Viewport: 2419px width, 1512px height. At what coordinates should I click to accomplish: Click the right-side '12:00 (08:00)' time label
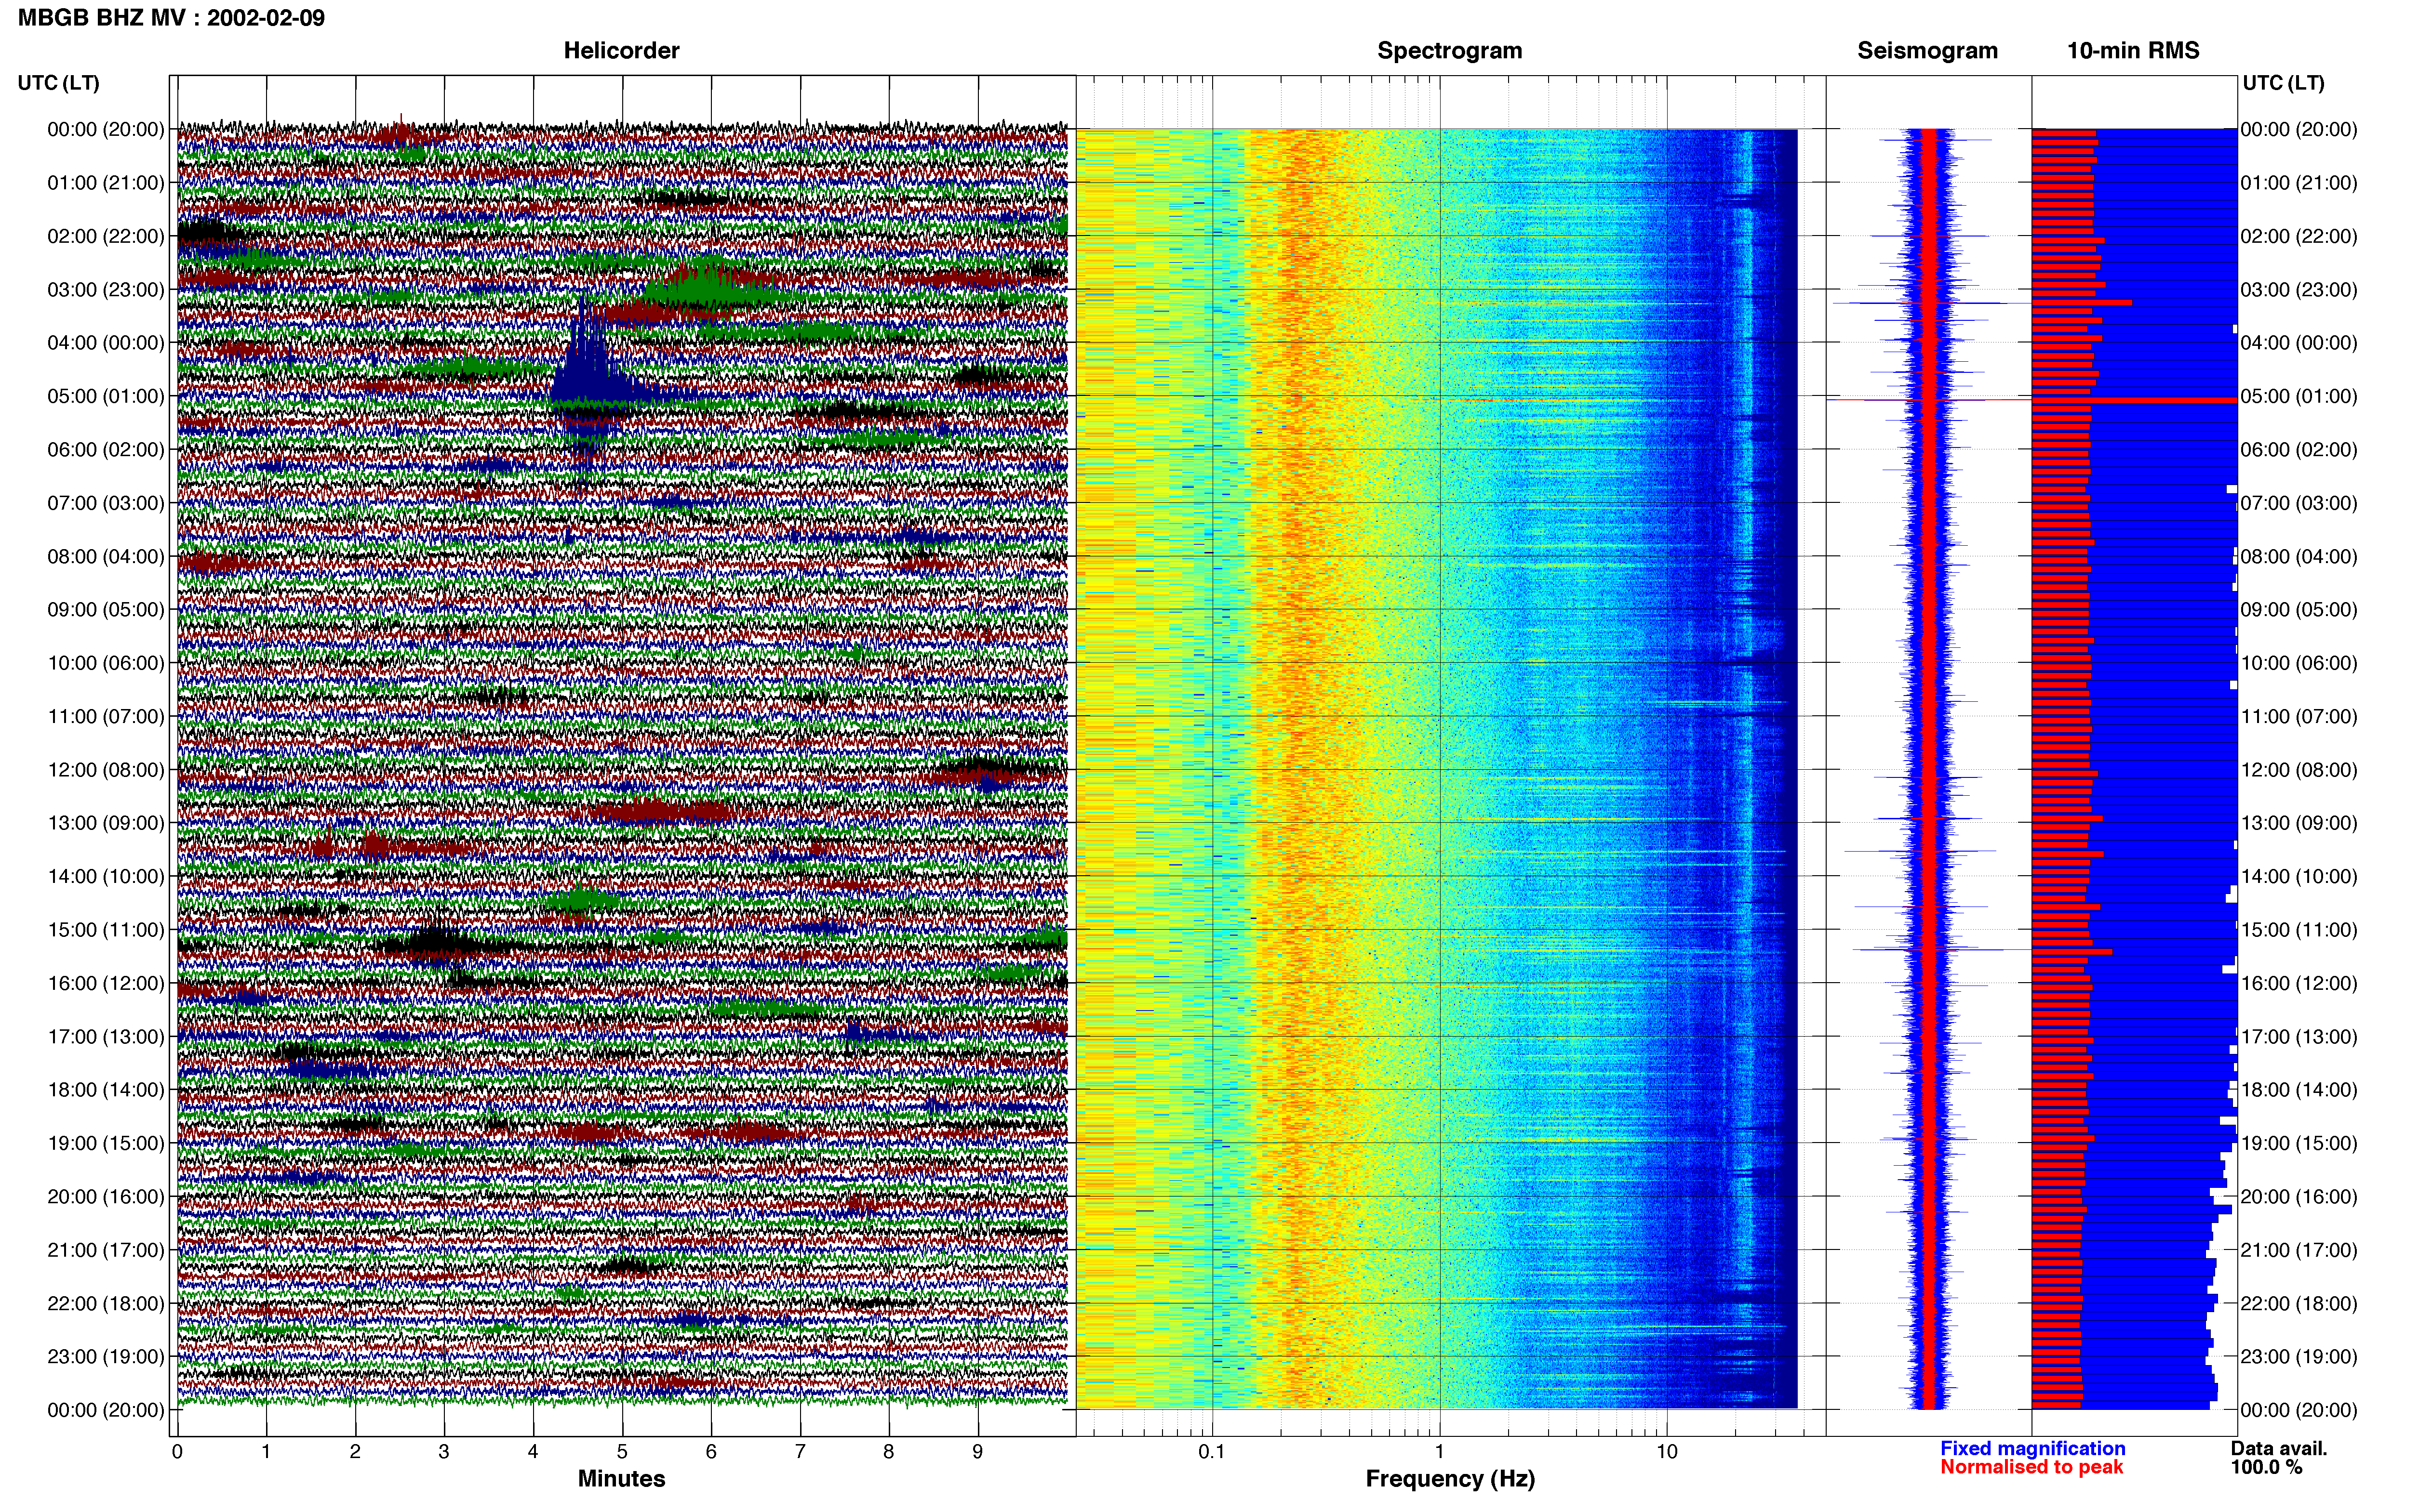(2299, 770)
